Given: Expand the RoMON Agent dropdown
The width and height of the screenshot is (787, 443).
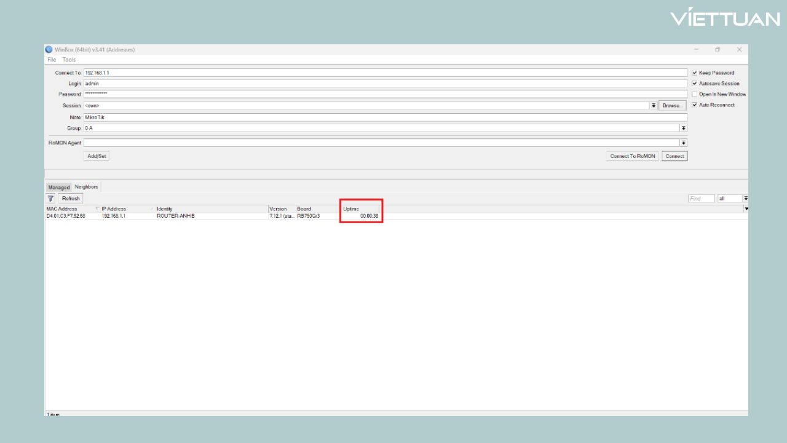Looking at the screenshot, I should coord(683,143).
